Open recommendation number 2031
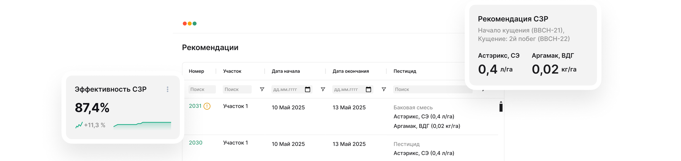This screenshot has width=681, height=161. coord(195,106)
